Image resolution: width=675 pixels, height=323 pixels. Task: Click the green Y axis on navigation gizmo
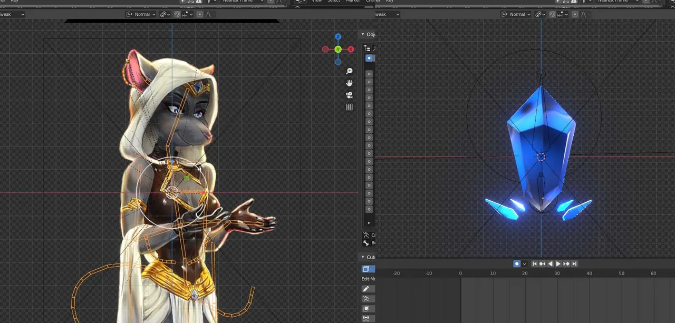[x=338, y=49]
